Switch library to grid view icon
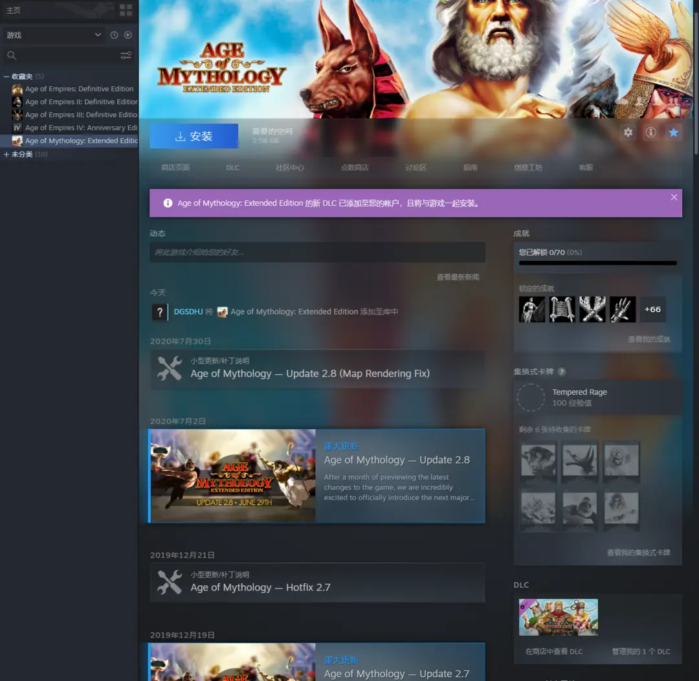Image resolution: width=699 pixels, height=681 pixels. tap(126, 10)
